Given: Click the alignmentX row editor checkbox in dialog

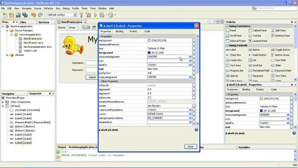Looking at the screenshot, I should pos(194,89).
